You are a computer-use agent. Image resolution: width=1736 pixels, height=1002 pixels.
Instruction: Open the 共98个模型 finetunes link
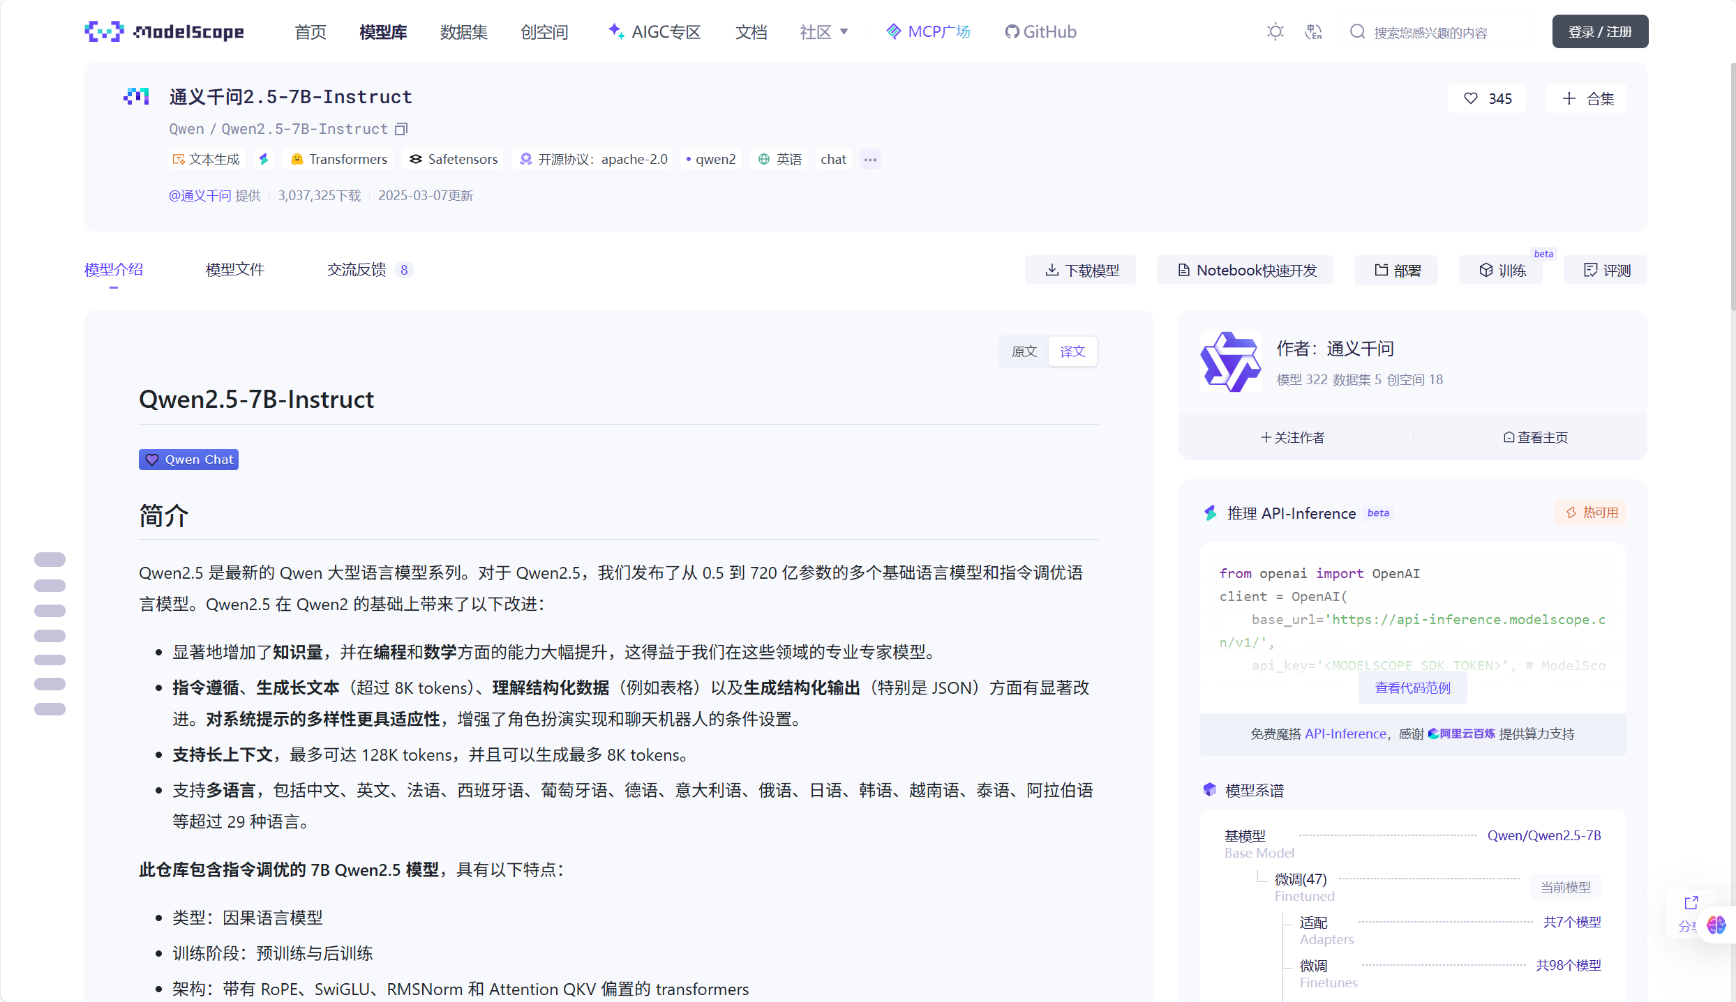click(x=1569, y=965)
